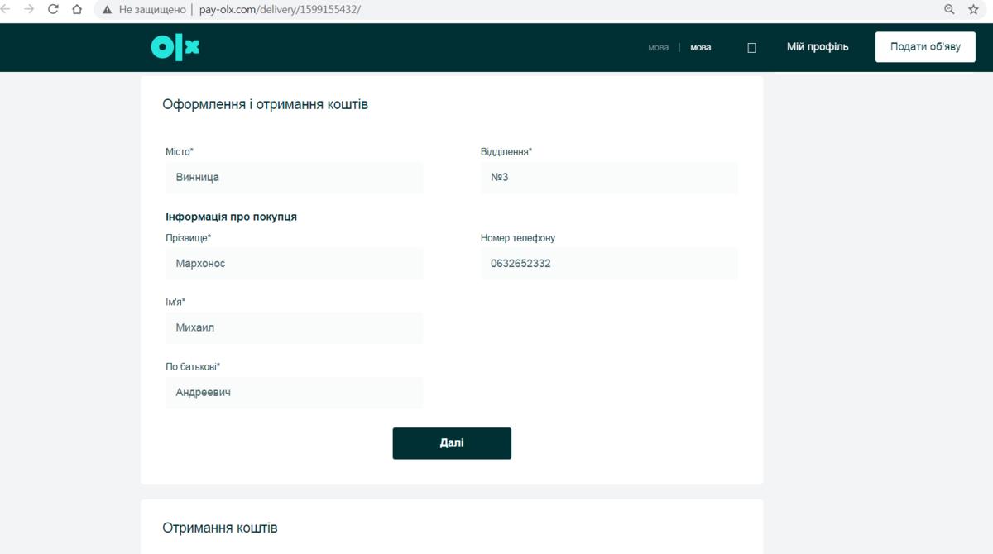
Task: Focus the Місто field containing Винница
Action: [294, 177]
